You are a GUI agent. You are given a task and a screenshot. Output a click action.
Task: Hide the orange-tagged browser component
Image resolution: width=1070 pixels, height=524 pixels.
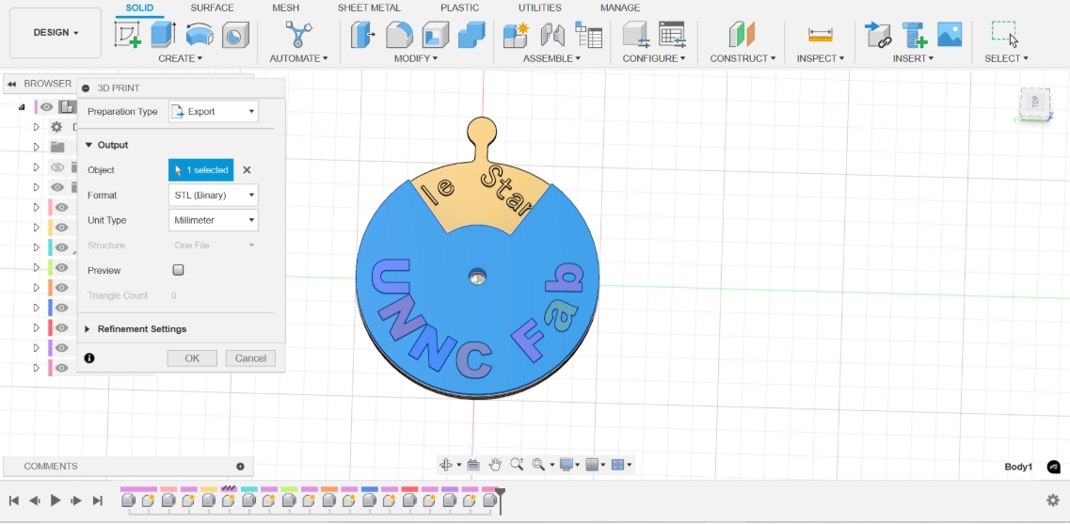(61, 288)
